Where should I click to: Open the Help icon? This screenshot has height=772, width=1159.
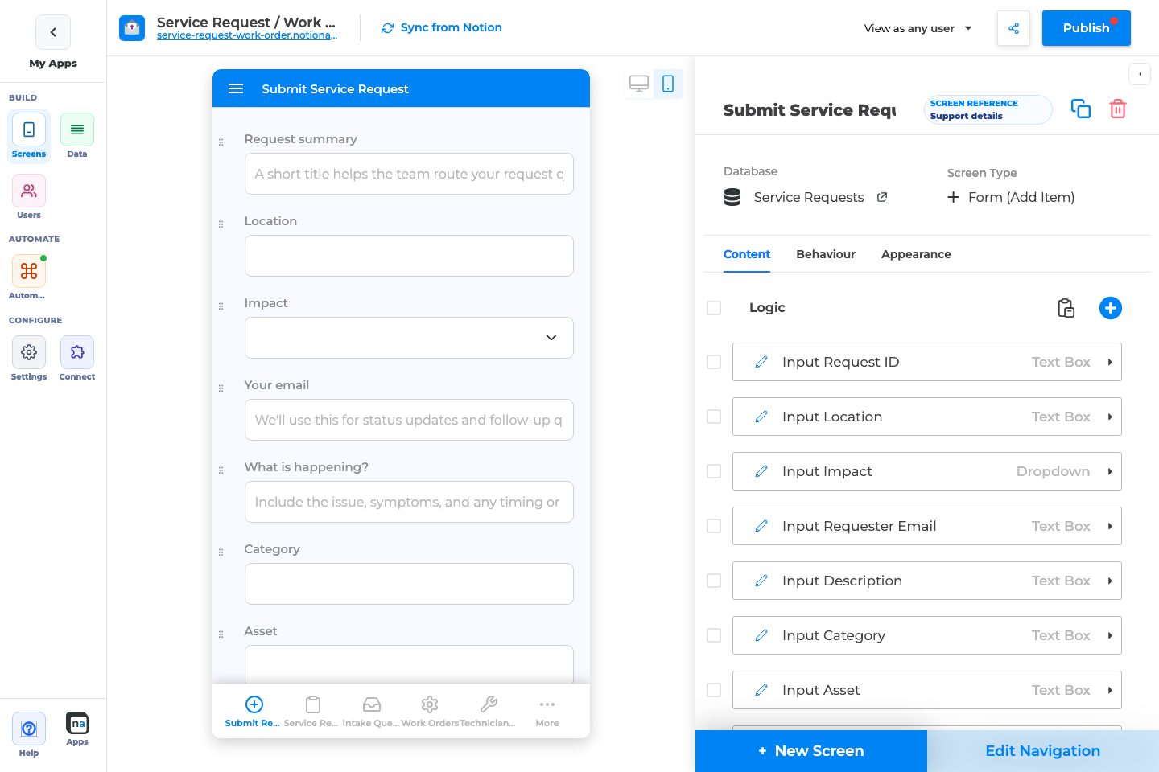click(29, 729)
